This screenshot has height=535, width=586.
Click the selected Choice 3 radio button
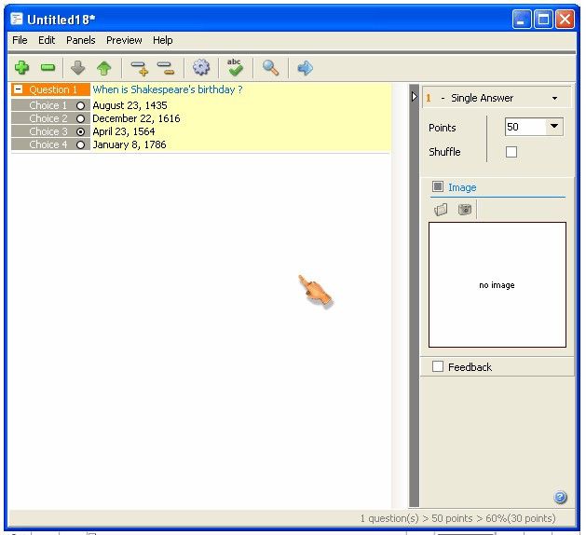[80, 131]
